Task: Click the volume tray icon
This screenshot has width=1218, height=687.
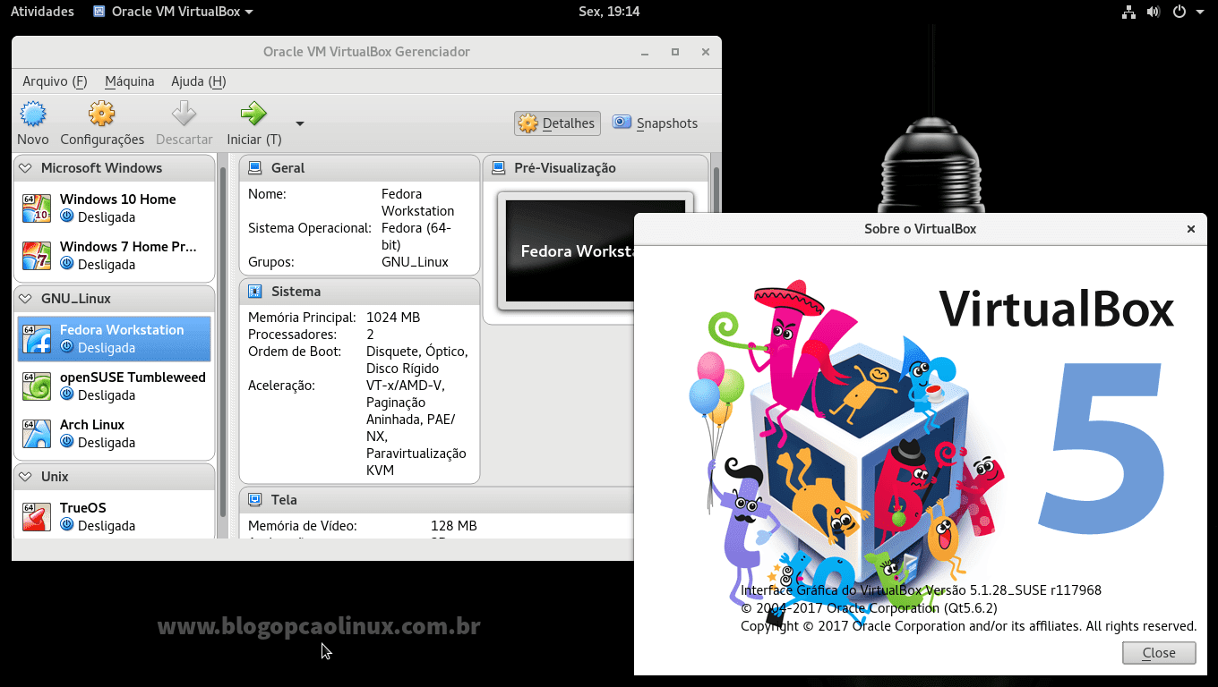Action: 1154,12
